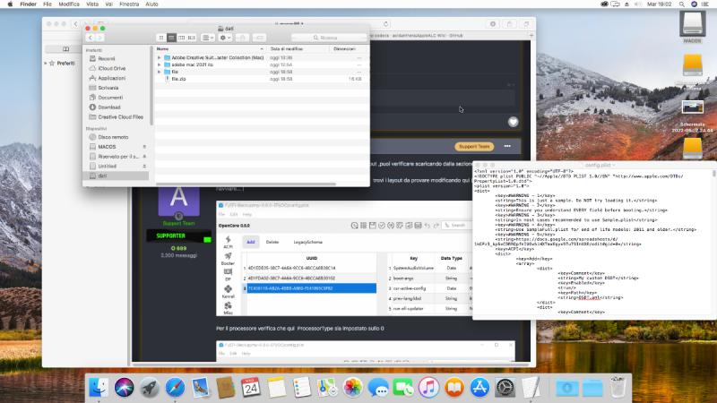The height and width of the screenshot is (403, 717).
Task: Open Safari from the Dock
Action: (175, 387)
